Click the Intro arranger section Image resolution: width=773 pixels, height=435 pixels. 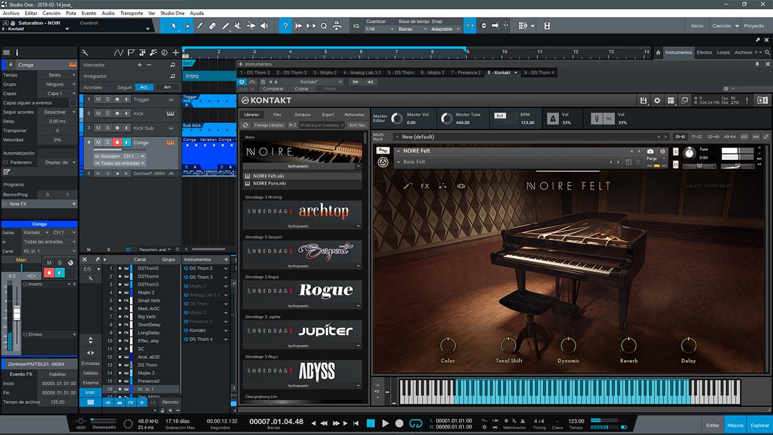click(x=209, y=76)
